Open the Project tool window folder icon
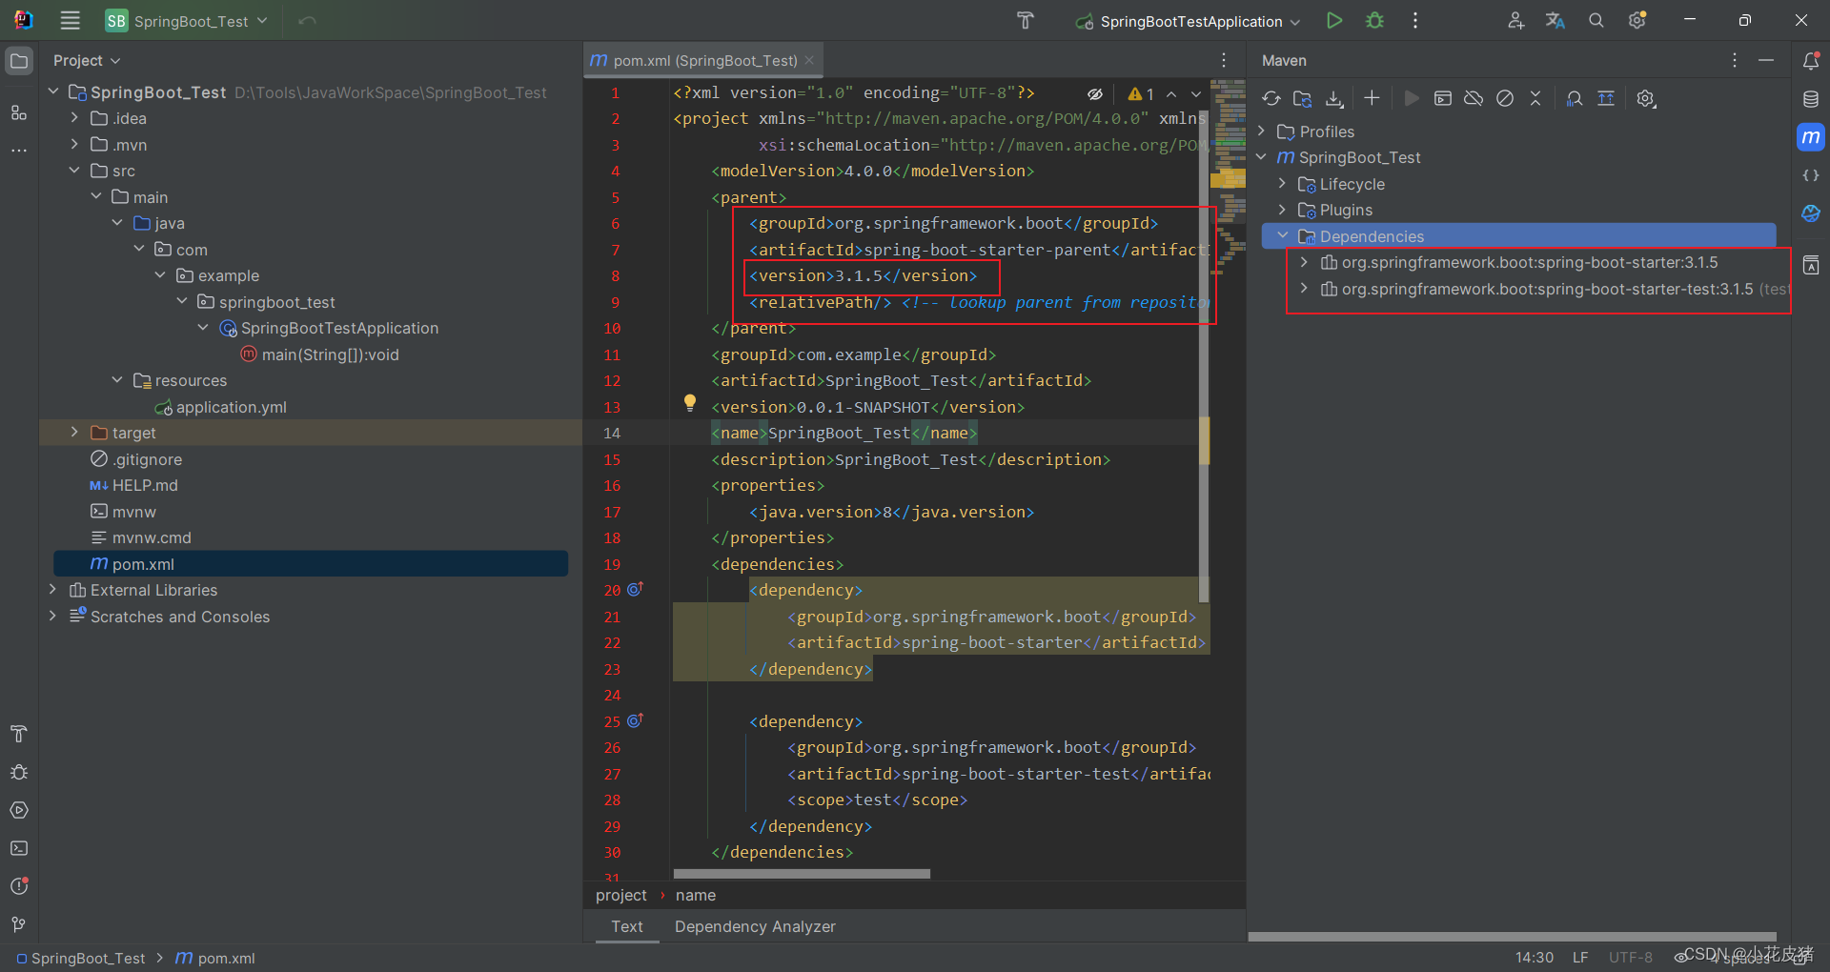1830x972 pixels. [19, 61]
